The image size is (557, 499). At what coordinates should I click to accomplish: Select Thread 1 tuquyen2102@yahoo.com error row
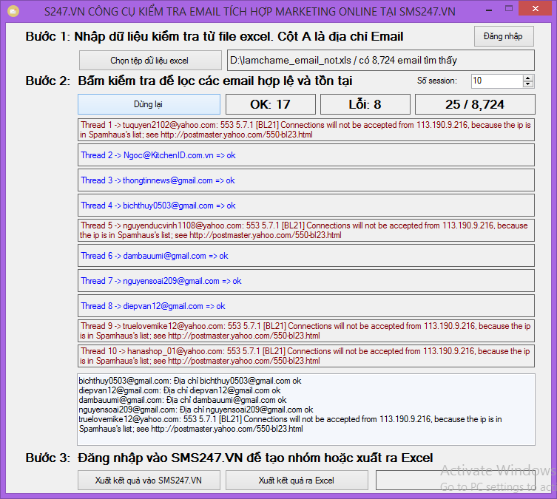coord(305,130)
